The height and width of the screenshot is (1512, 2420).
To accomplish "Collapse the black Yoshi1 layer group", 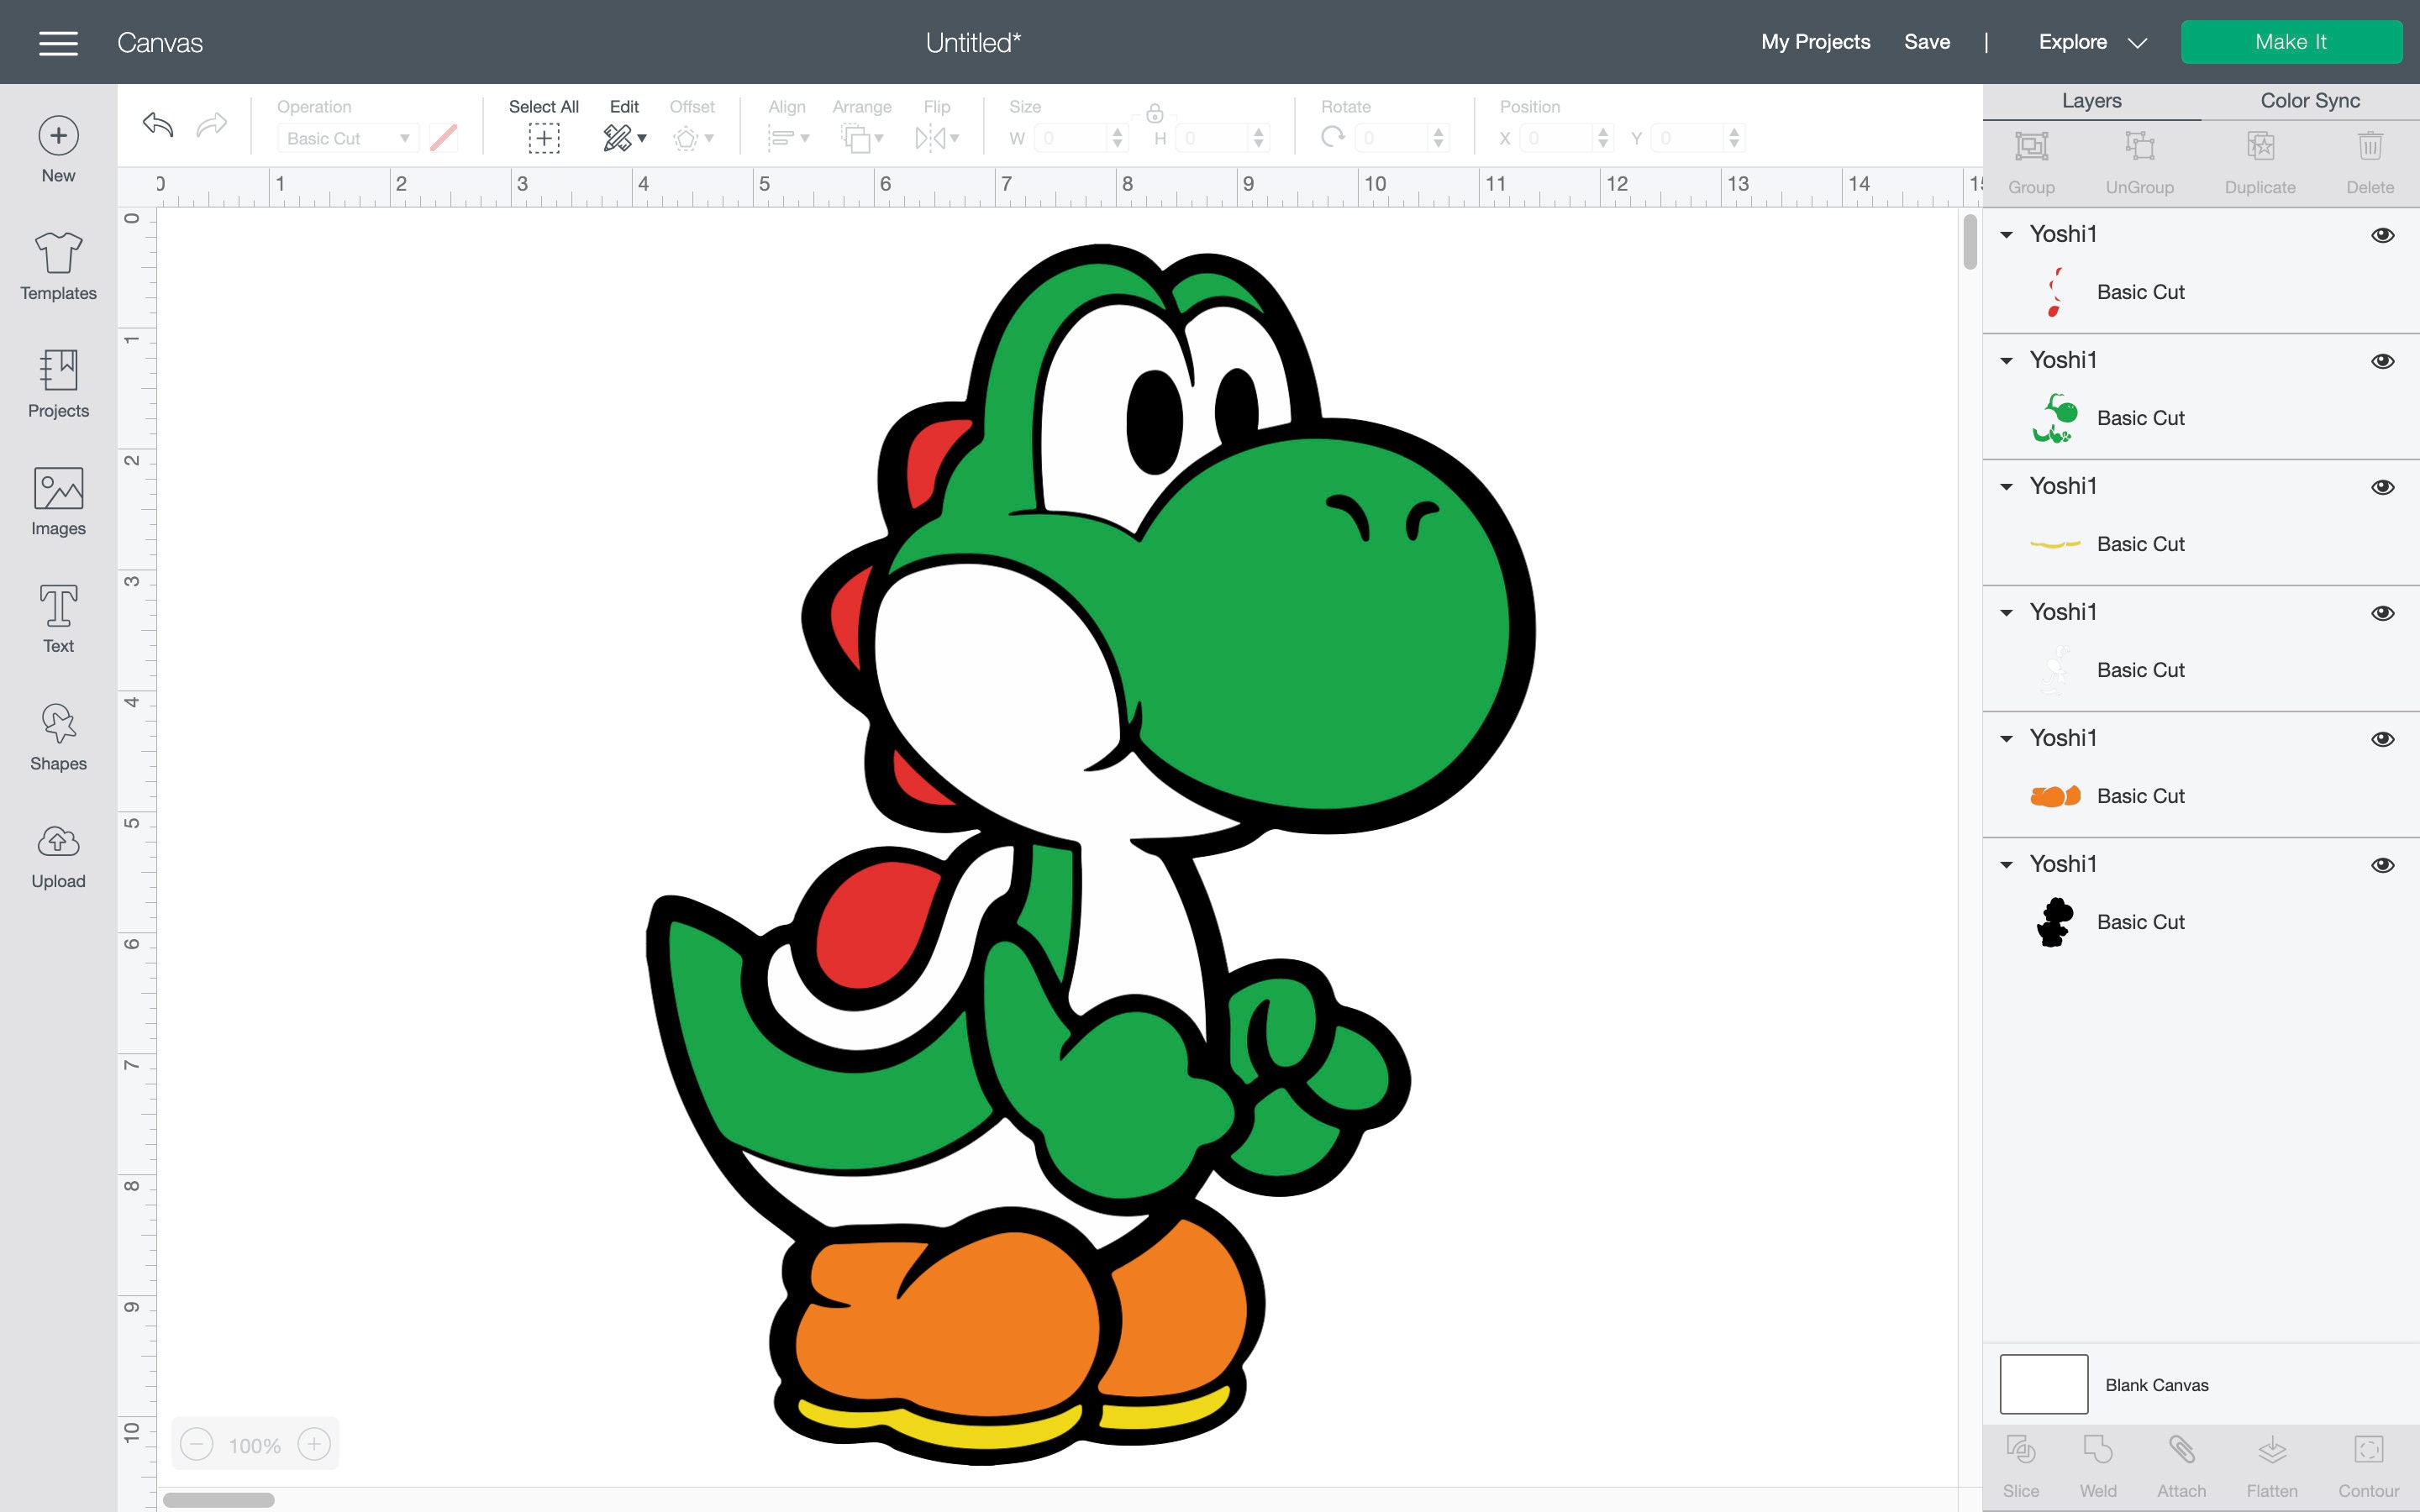I will click(x=2006, y=865).
